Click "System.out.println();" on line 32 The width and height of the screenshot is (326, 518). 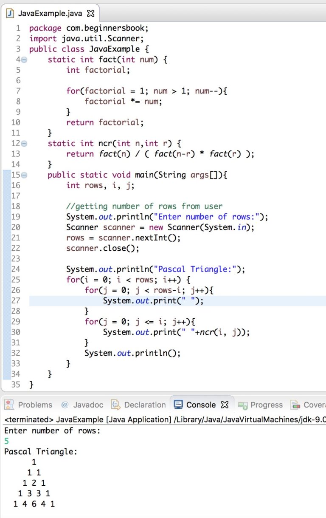tap(132, 353)
